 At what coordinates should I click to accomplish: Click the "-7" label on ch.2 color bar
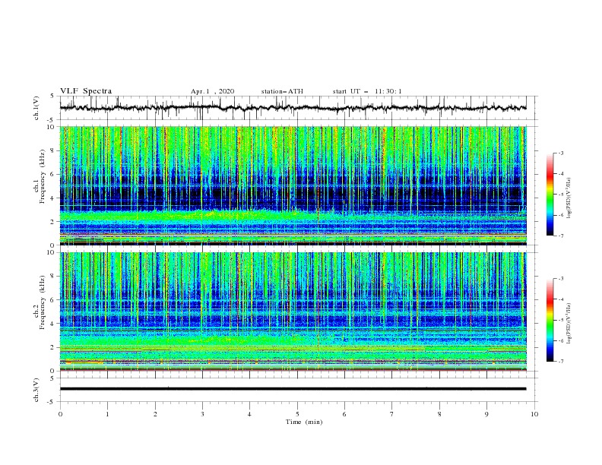561,362
